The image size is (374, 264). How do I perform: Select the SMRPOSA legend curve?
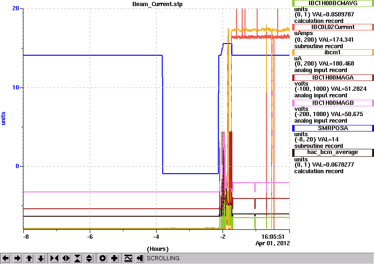tap(333, 128)
